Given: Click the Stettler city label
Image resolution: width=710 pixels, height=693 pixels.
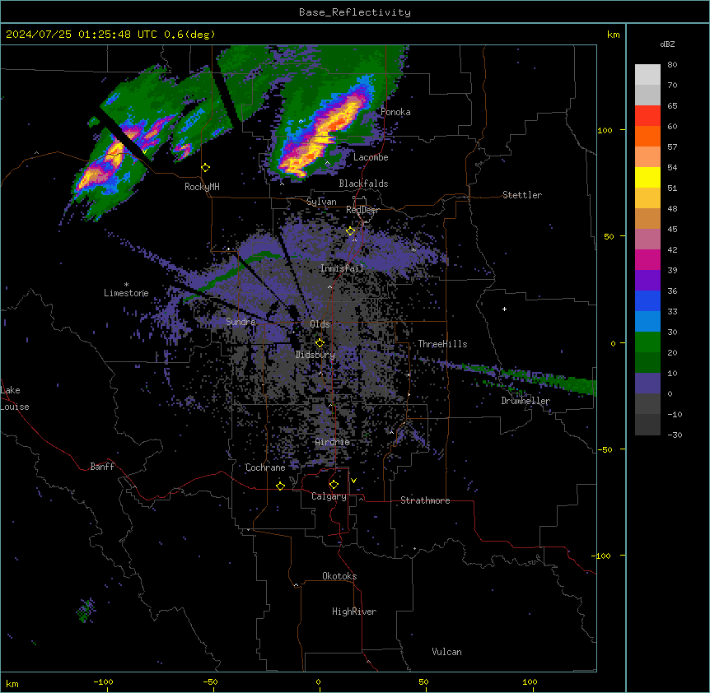Looking at the screenshot, I should coord(522,195).
